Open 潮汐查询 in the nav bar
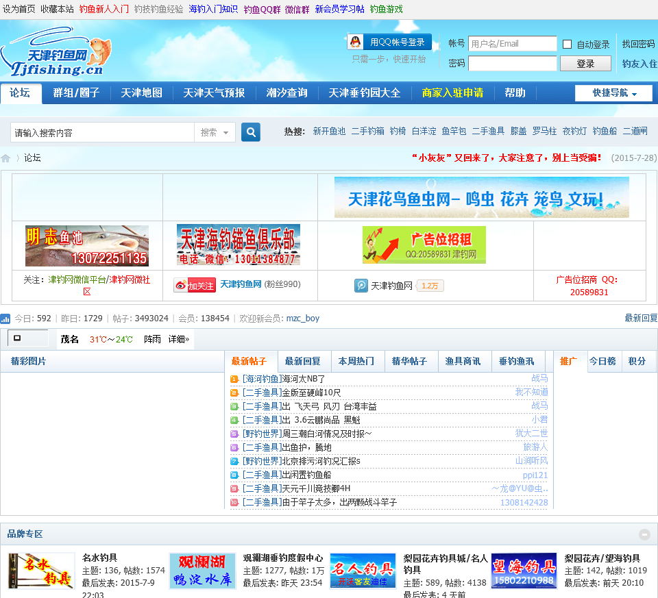 point(287,93)
